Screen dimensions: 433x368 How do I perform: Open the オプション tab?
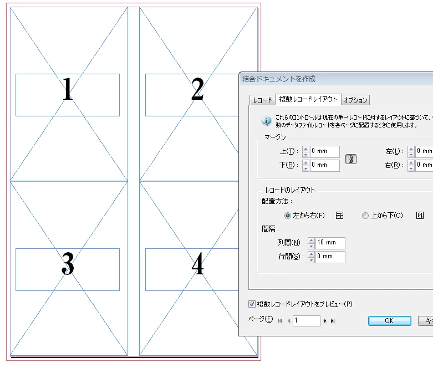(355, 100)
